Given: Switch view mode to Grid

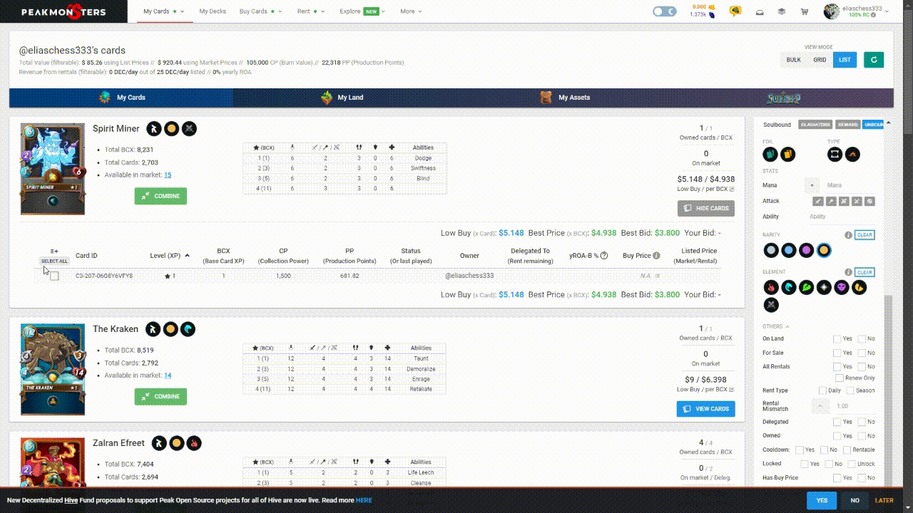Looking at the screenshot, I should pos(820,60).
